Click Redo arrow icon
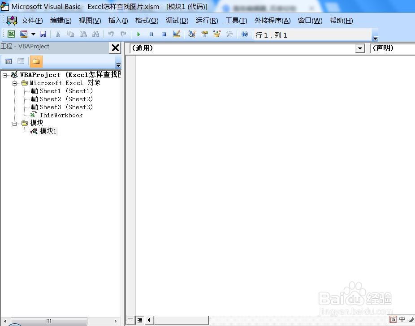415x326 pixels. click(x=123, y=34)
